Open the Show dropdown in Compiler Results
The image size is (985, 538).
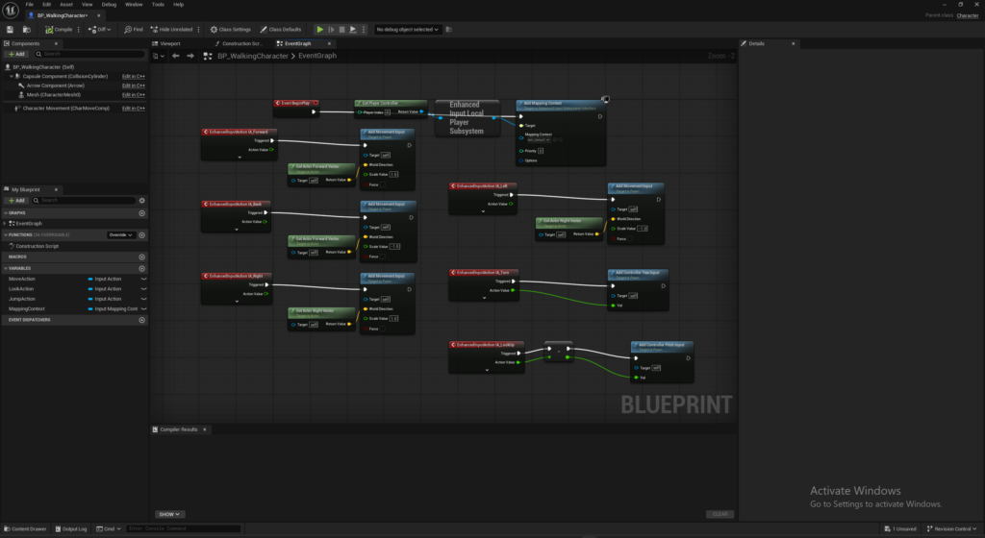(x=169, y=514)
